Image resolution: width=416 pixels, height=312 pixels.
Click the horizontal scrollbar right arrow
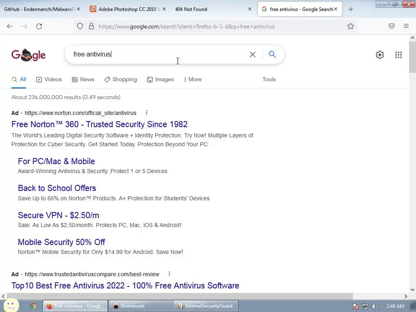pyautogui.click(x=406, y=296)
